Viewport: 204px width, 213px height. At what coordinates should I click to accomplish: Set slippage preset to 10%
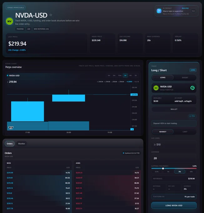click(191, 172)
